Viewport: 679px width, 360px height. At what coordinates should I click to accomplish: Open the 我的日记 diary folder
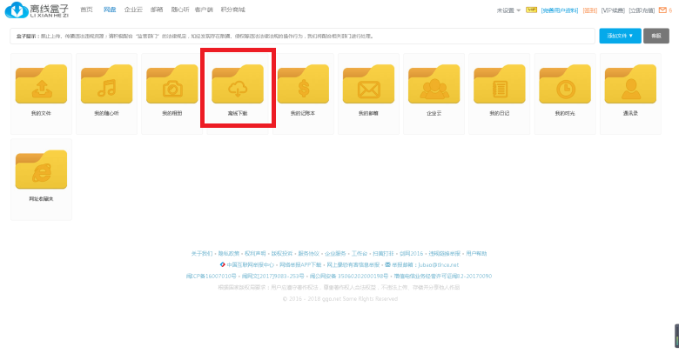[499, 85]
